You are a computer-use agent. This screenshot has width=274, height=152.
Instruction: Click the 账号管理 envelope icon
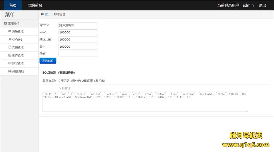[x=10, y=63]
